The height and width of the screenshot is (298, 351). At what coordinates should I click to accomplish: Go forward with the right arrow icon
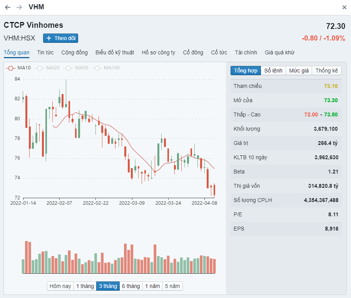coord(19,7)
